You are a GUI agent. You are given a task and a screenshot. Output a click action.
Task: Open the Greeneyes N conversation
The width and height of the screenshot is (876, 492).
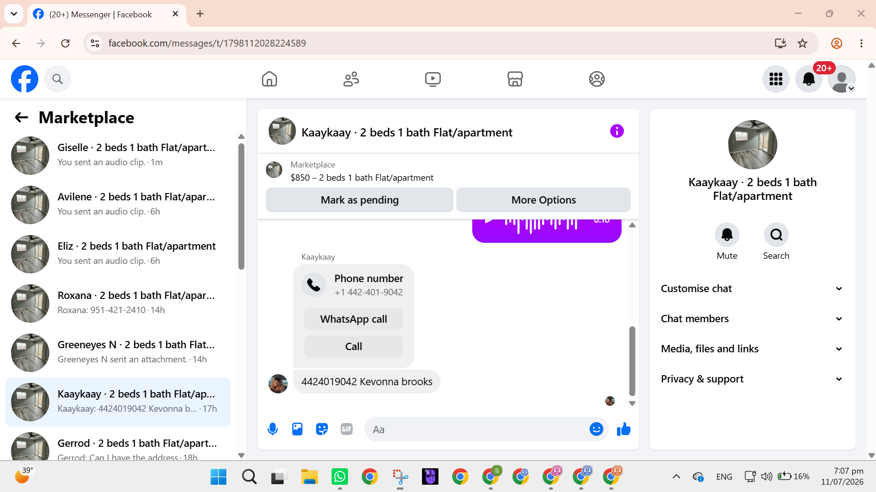[118, 352]
